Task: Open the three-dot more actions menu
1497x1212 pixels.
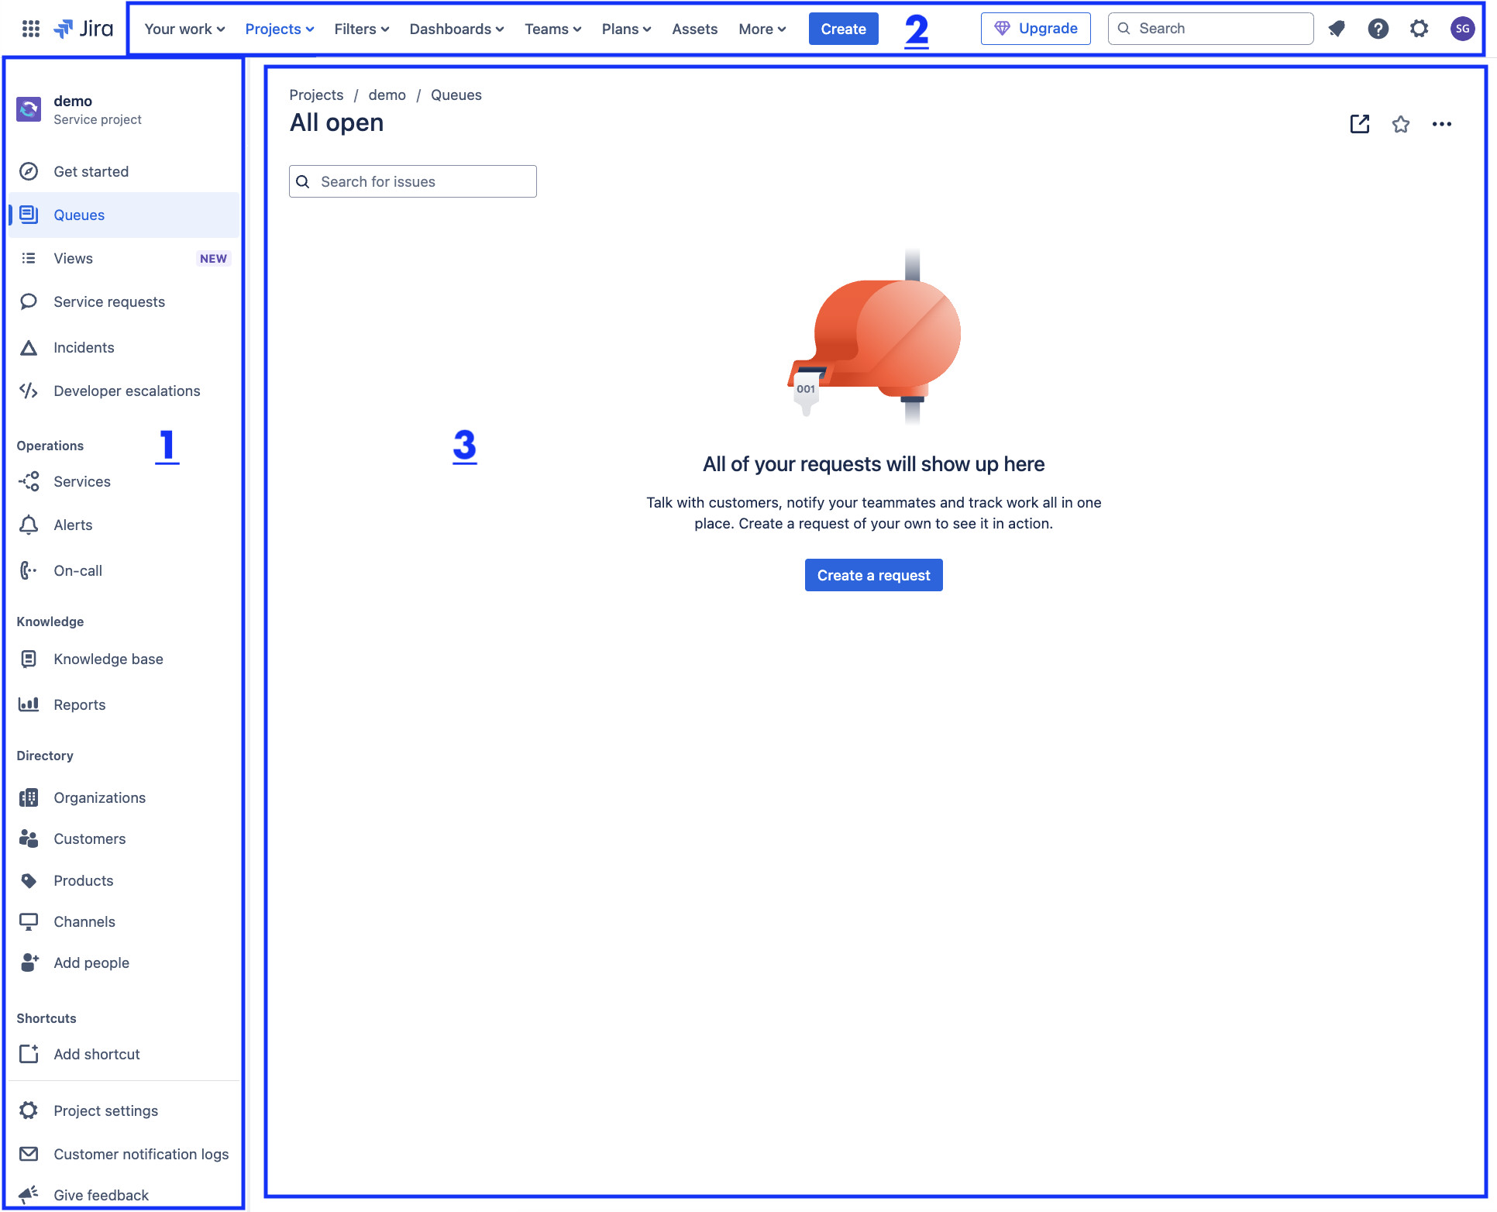Action: (1442, 124)
